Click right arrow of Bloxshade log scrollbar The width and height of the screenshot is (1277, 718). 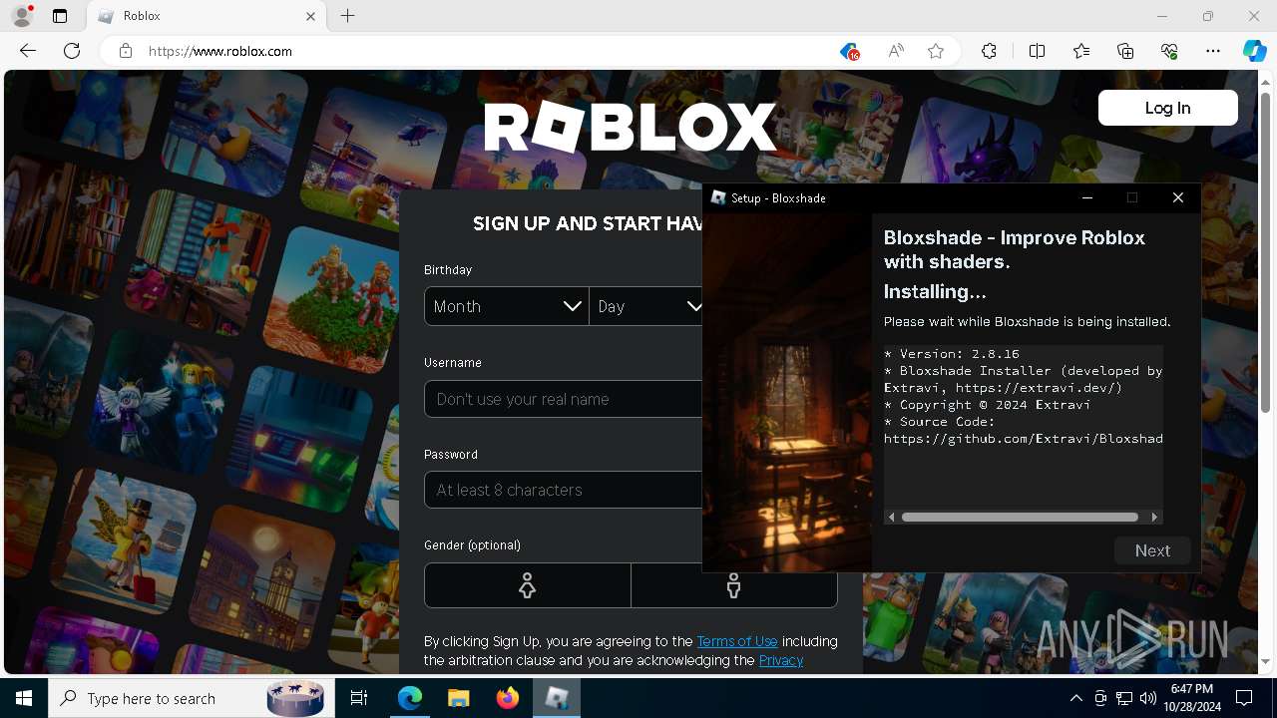(1154, 517)
